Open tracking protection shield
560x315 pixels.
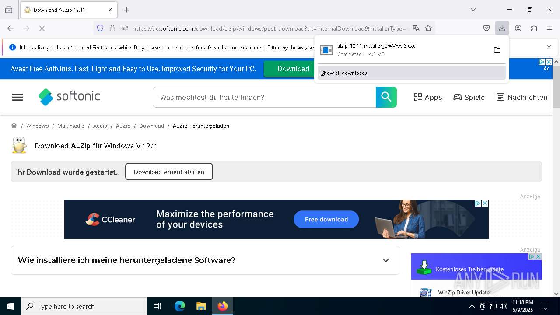click(100, 28)
